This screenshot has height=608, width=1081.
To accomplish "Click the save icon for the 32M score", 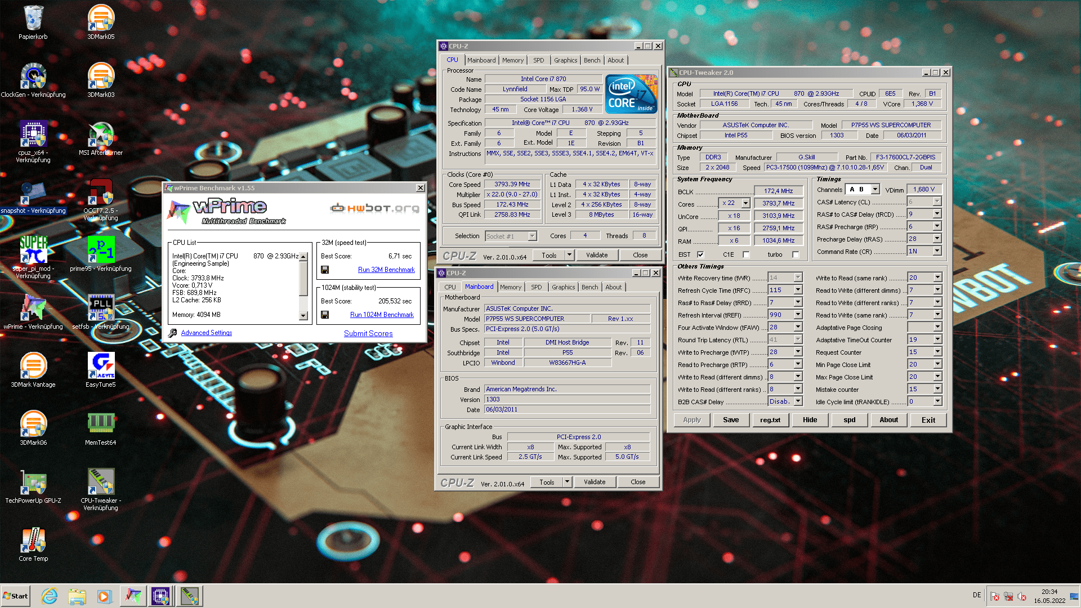I will pos(325,270).
